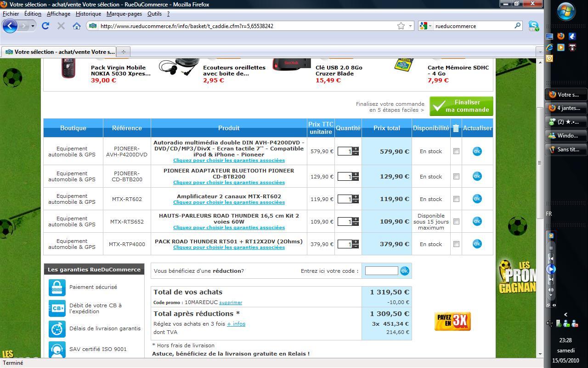Validate the reduction code with ok icon
This screenshot has width=588, height=368.
[404, 271]
